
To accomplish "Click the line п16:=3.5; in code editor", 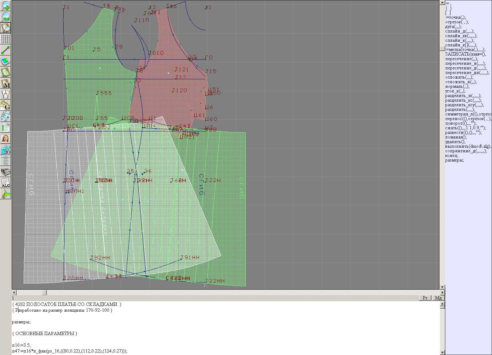I will click(22, 345).
